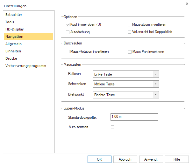Open the Drehpunkt combo box
193x167 pixels.
point(126,95)
